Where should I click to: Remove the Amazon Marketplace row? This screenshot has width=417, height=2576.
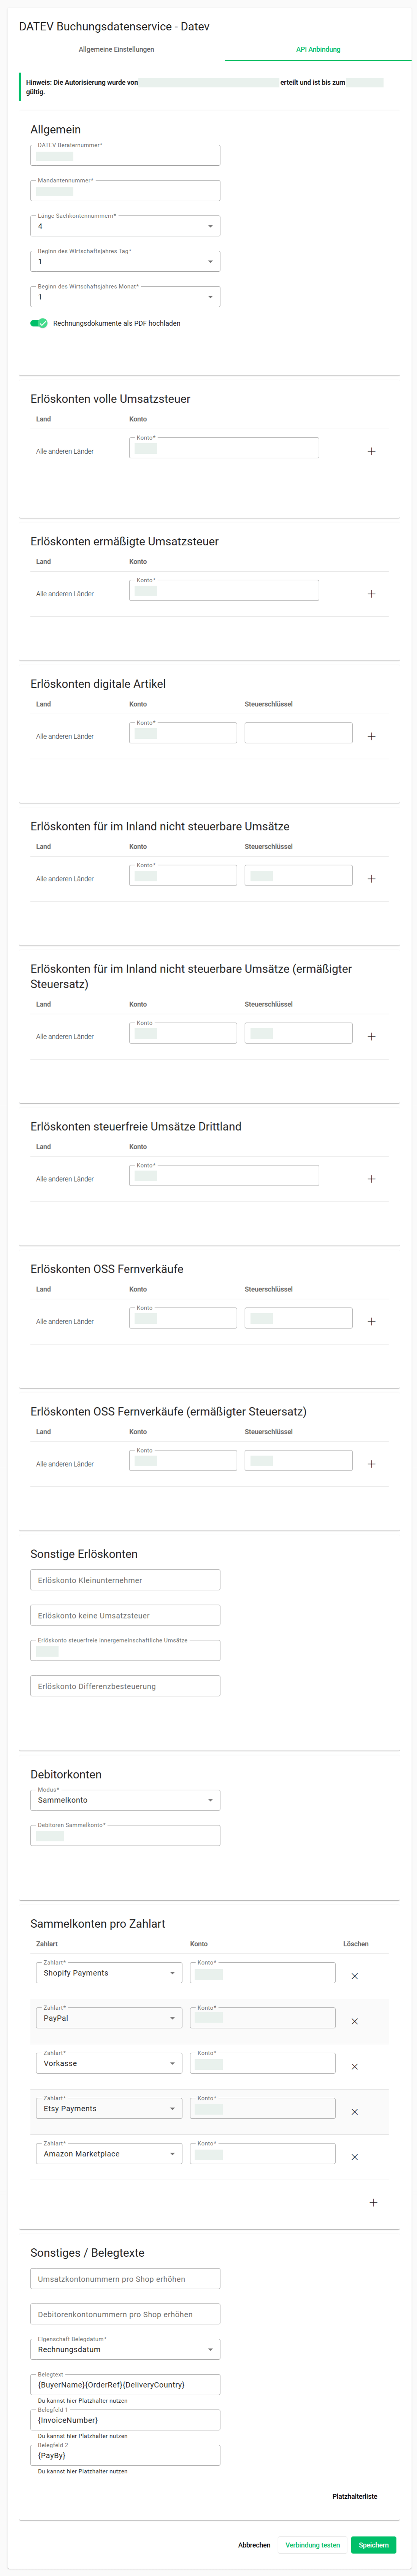354,2157
